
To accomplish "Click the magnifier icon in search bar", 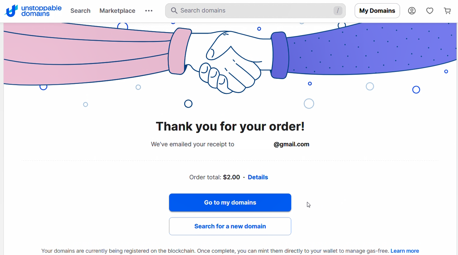I will click(x=174, y=11).
